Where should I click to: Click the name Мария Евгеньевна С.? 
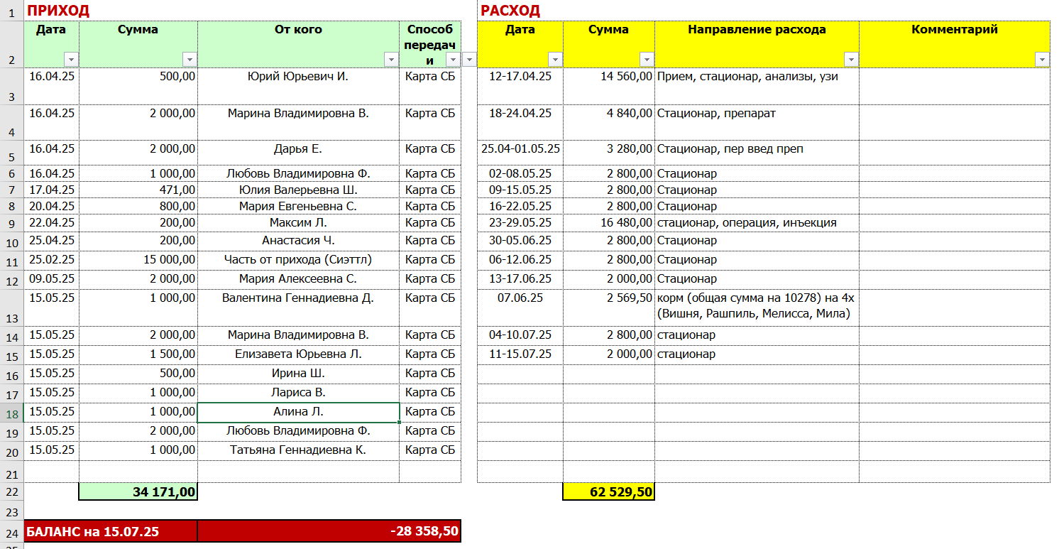click(x=298, y=206)
